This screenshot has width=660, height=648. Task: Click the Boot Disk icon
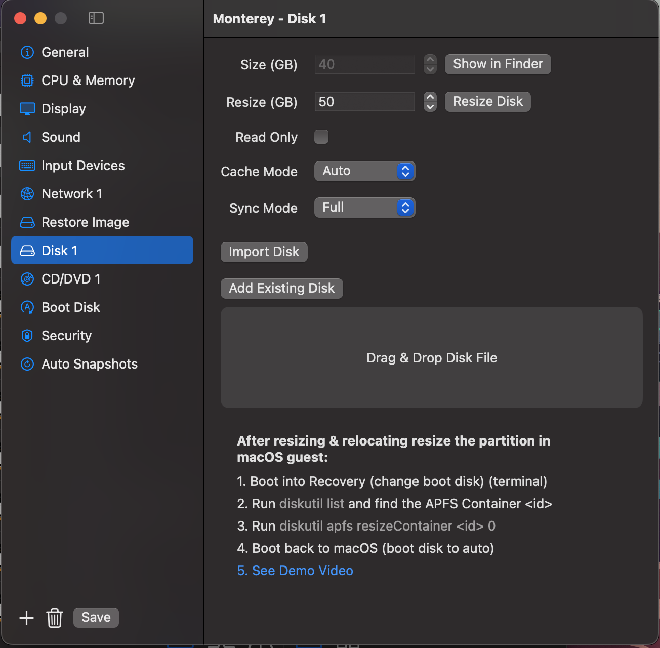click(x=27, y=307)
